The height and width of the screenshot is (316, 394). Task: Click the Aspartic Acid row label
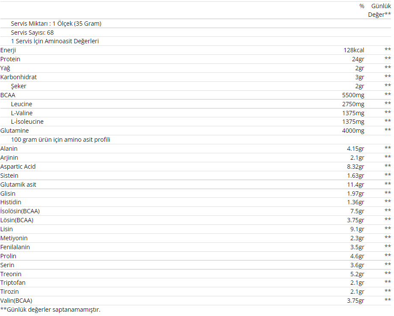(18, 167)
